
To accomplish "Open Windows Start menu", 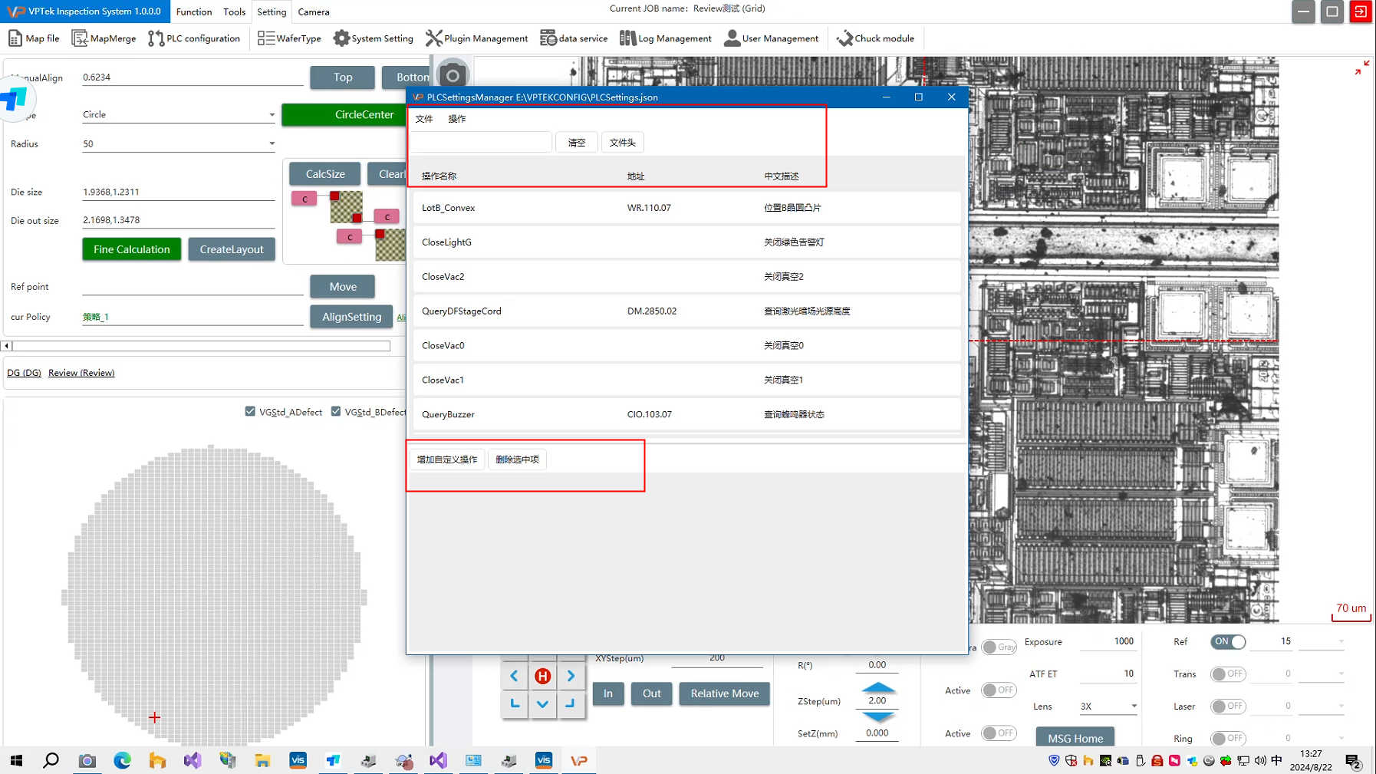I will (16, 760).
